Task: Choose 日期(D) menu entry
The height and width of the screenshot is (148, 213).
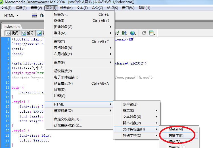Action: (x=80, y=90)
